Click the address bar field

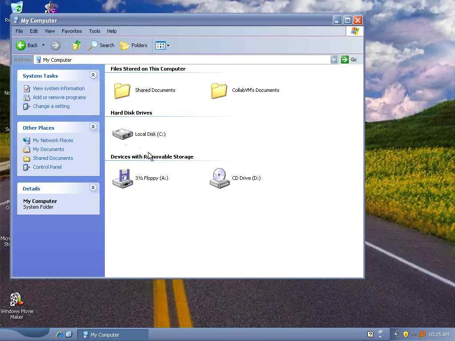point(183,60)
